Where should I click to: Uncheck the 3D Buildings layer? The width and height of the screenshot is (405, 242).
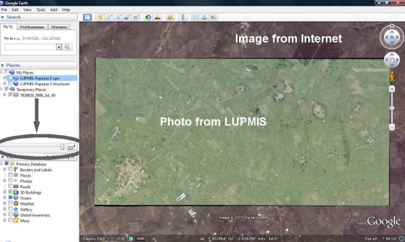(x=10, y=192)
